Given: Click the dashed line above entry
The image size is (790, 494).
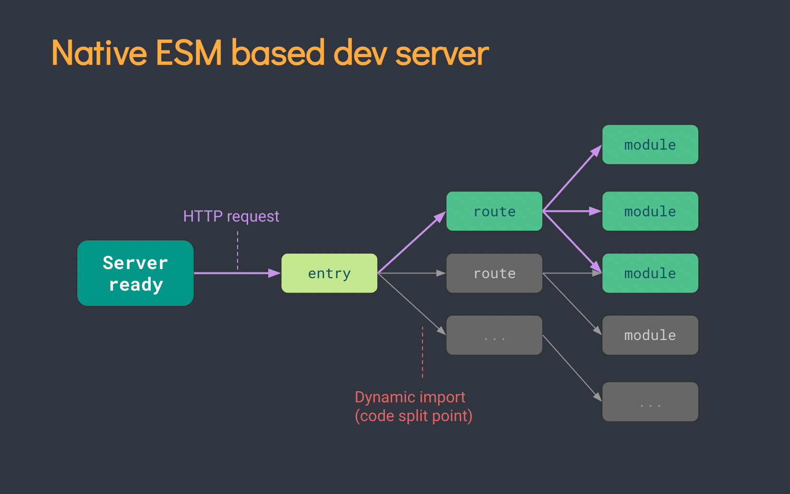Looking at the screenshot, I should [x=238, y=249].
